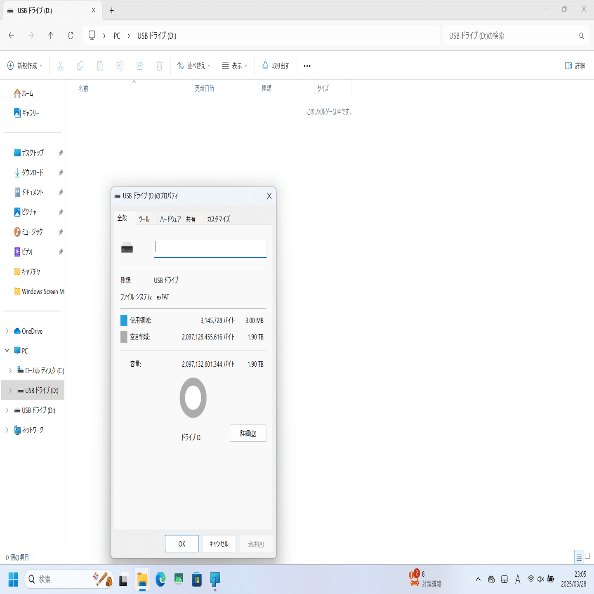Open the phone-and-monitor app on the taskbar
Image resolution: width=594 pixels, height=594 pixels.
tap(215, 579)
